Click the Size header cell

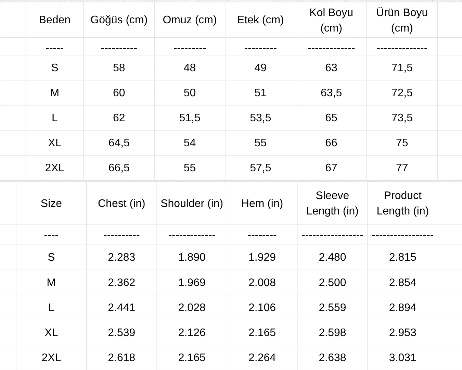tap(51, 203)
